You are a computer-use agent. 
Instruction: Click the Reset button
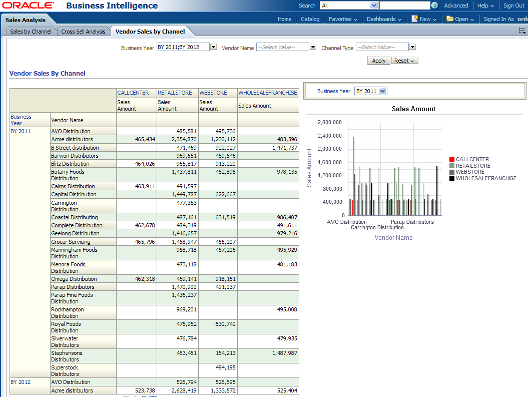(x=404, y=61)
